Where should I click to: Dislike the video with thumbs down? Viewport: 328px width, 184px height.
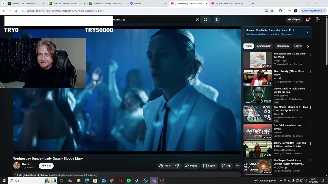tap(177, 166)
